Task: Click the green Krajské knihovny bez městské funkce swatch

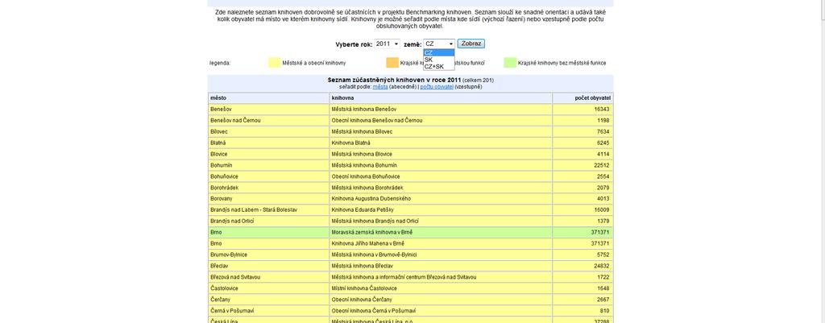Action: 510,63
